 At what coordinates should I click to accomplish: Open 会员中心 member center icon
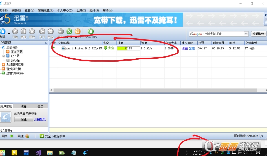coord(91,32)
